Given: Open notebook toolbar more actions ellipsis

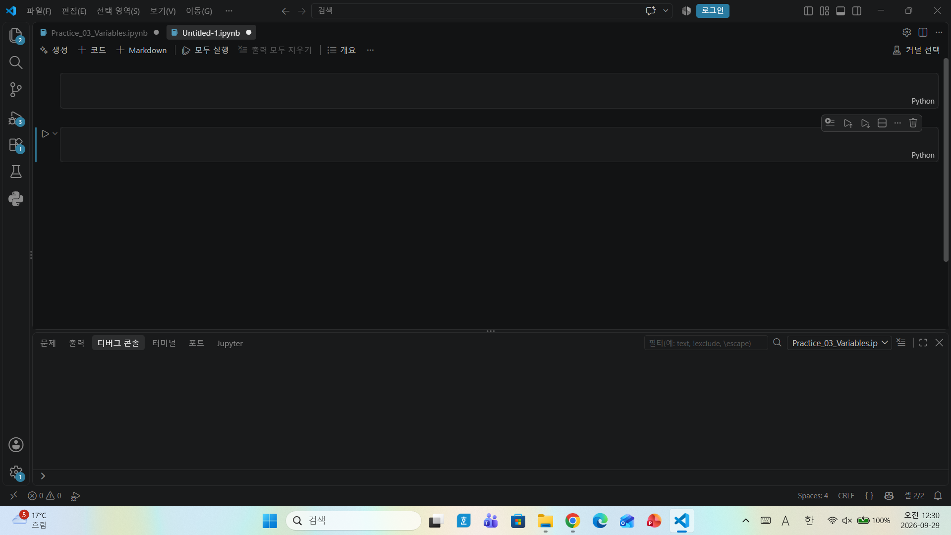Looking at the screenshot, I should [x=370, y=50].
